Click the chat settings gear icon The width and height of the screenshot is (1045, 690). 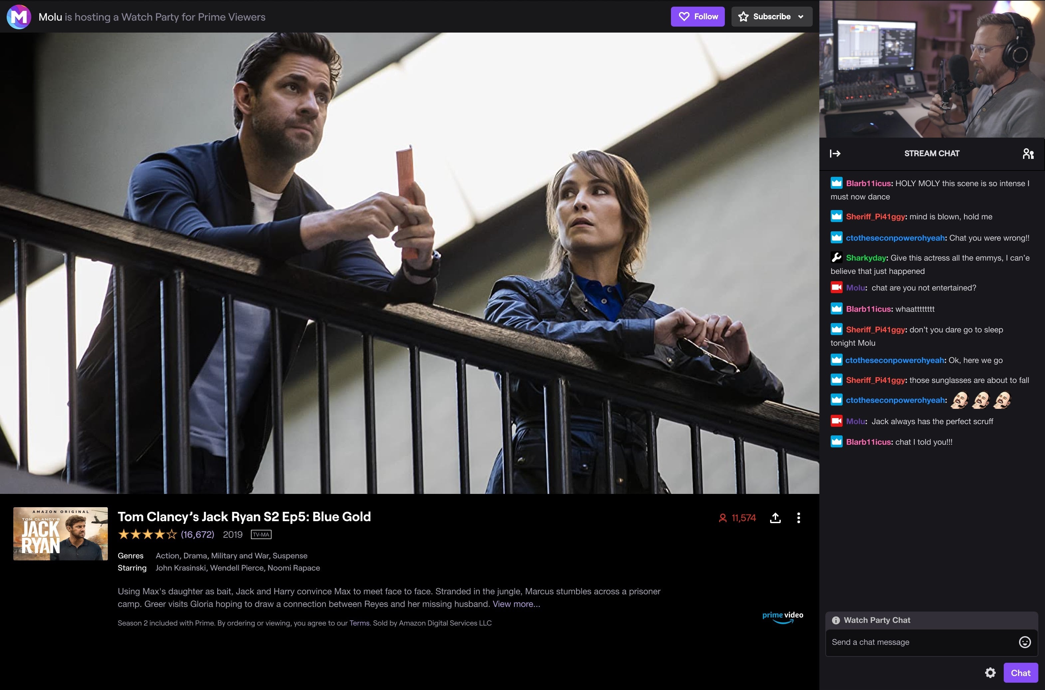[989, 670]
